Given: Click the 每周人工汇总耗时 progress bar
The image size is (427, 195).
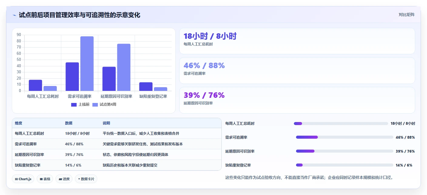Looking at the screenshot, I should pyautogui.click(x=341, y=124).
